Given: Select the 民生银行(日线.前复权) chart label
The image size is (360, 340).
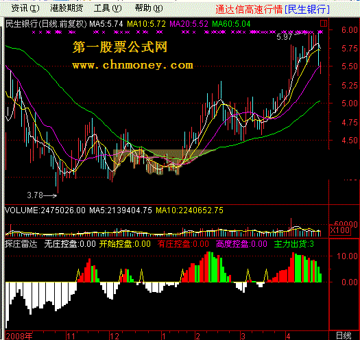Looking at the screenshot, I should [46, 24].
